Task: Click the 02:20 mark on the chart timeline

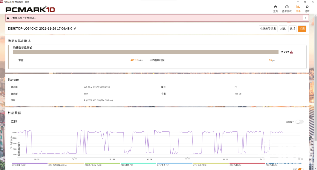Action: (x=150, y=159)
